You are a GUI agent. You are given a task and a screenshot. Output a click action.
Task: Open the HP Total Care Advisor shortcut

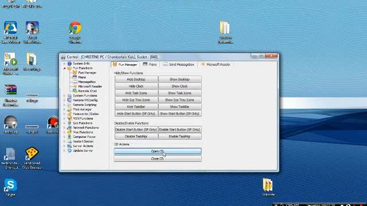pyautogui.click(x=10, y=33)
